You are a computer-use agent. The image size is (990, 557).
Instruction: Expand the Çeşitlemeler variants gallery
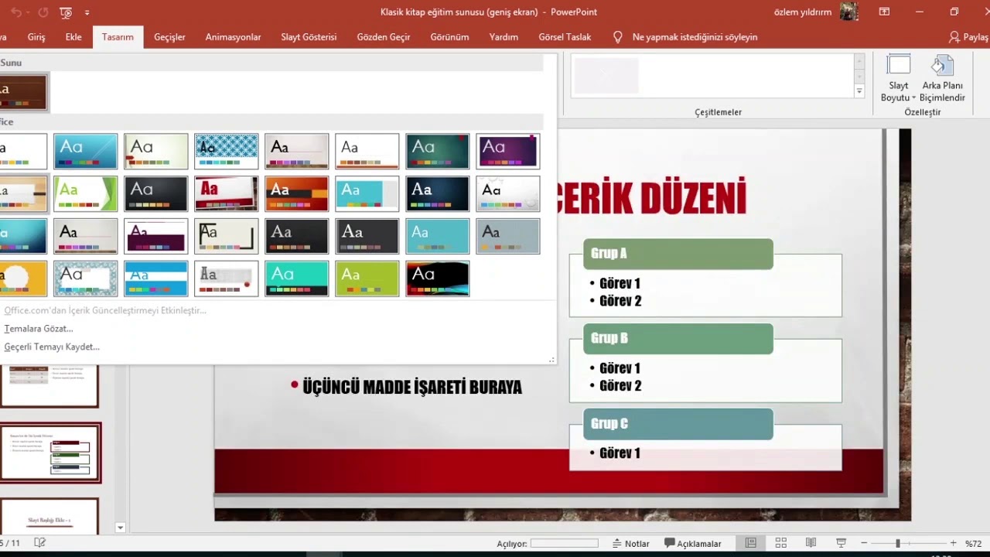(x=859, y=91)
